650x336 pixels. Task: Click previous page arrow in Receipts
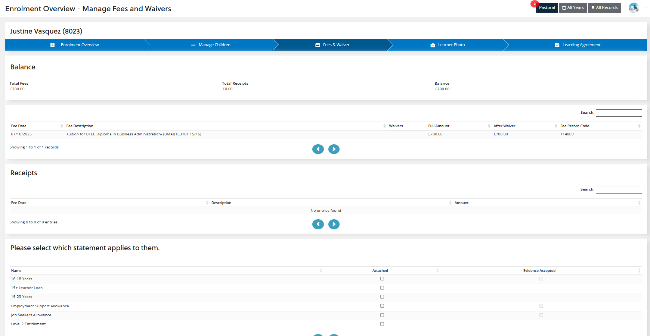click(x=318, y=224)
